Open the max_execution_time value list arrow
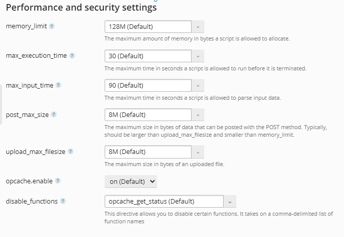 (198, 56)
